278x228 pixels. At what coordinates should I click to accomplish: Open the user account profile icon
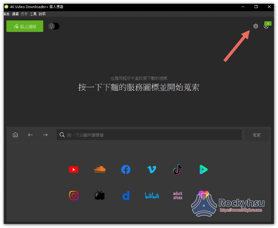[266, 26]
